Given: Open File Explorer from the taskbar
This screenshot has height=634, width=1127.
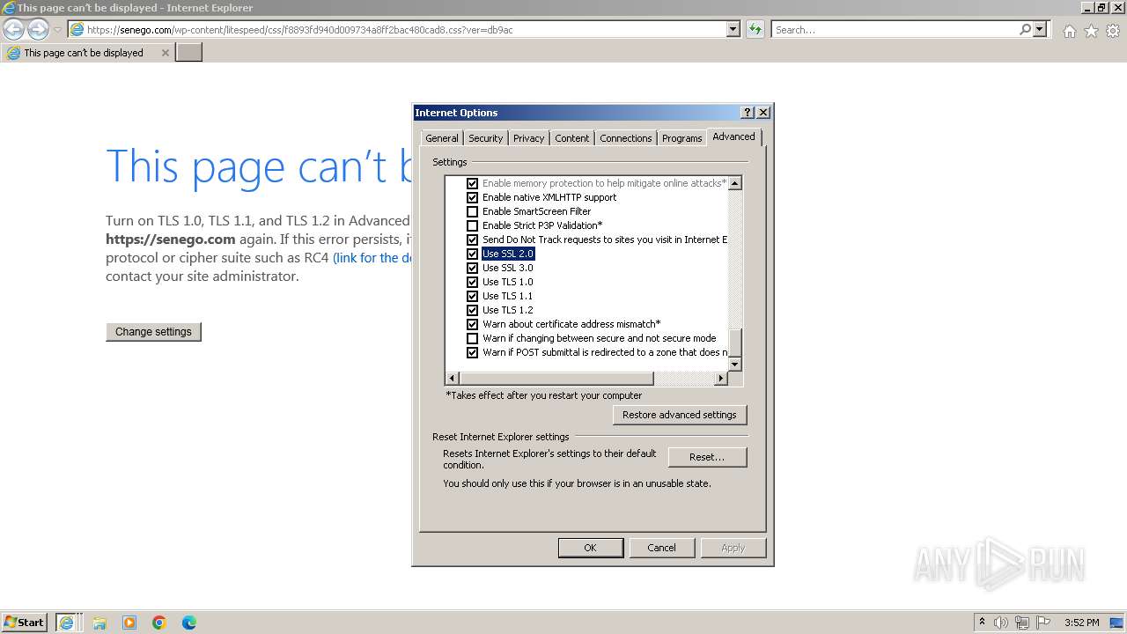Looking at the screenshot, I should pos(99,623).
